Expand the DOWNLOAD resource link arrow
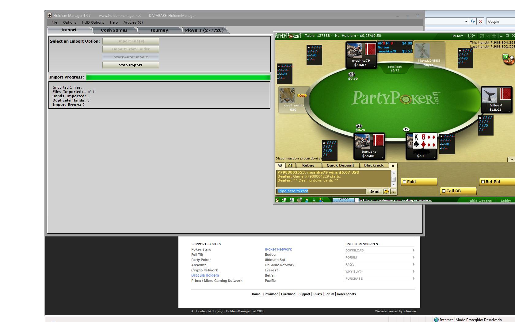 click(414, 250)
